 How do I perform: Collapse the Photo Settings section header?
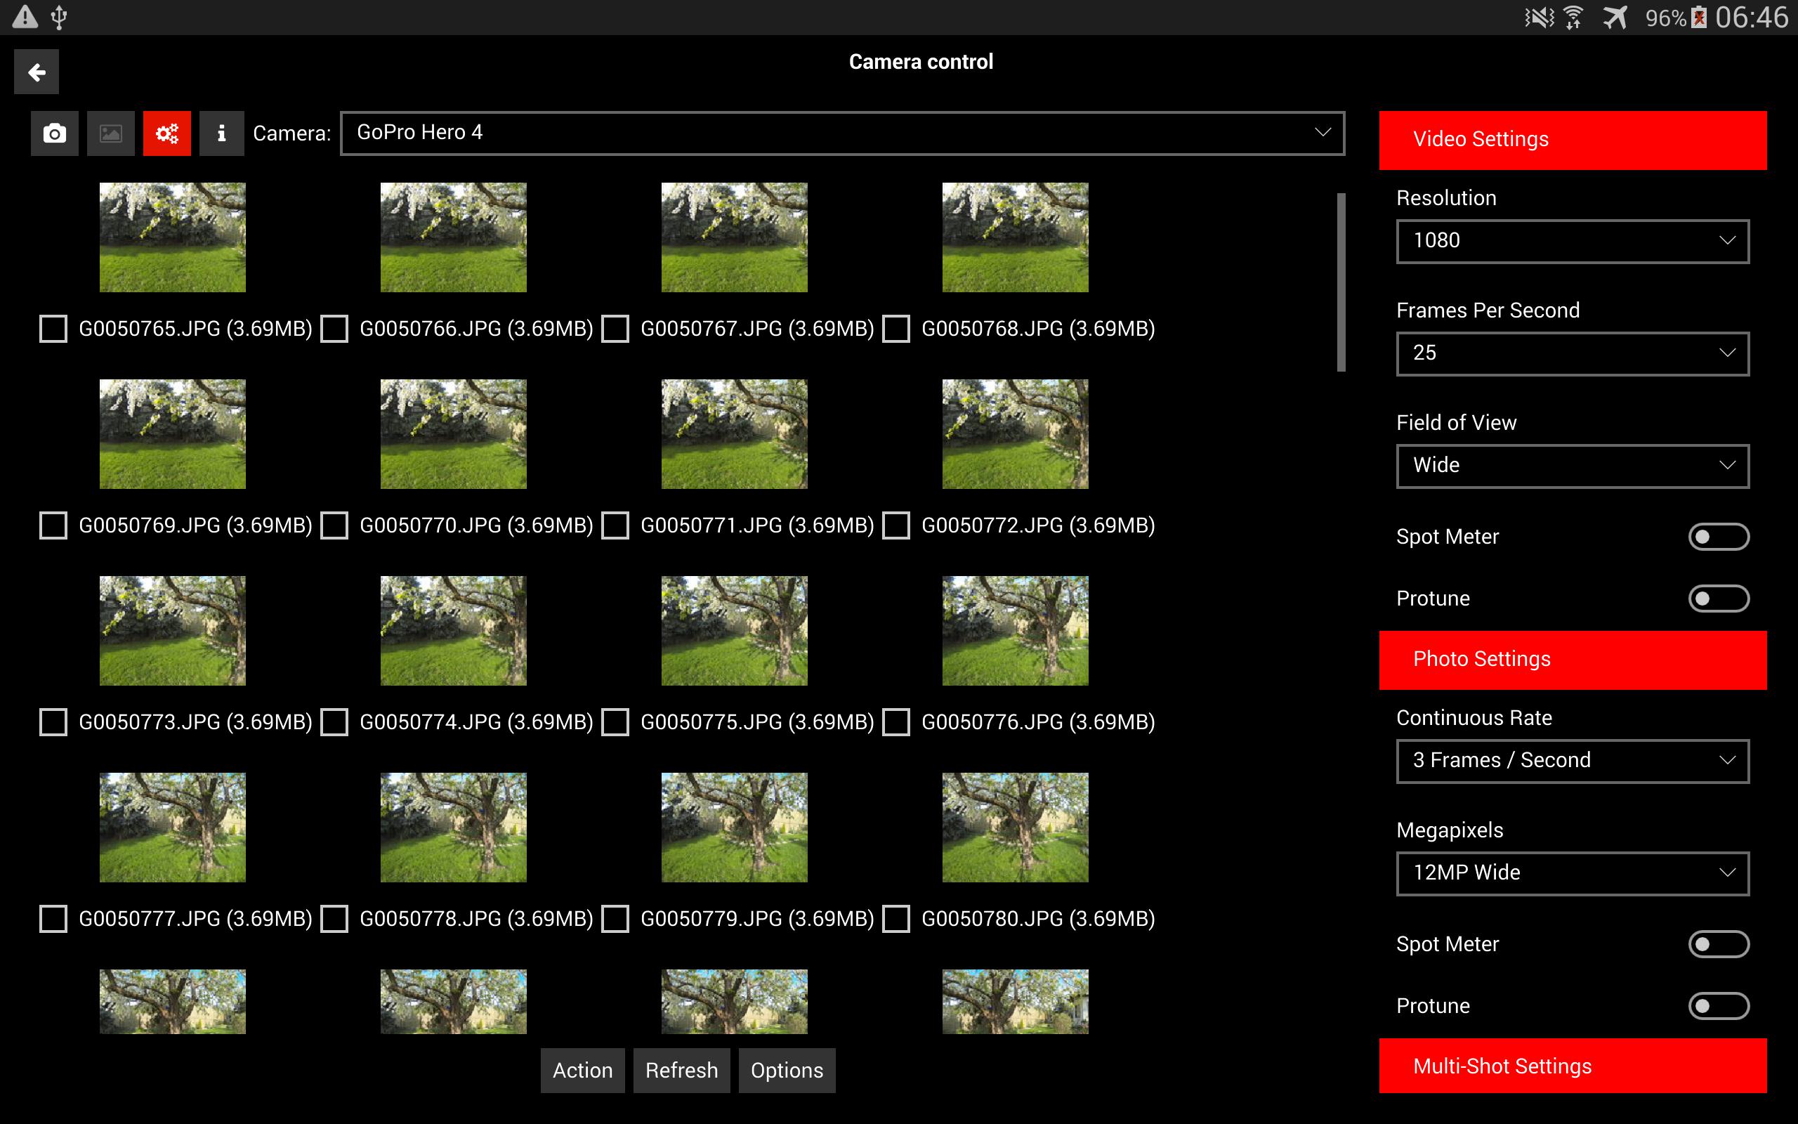[1573, 660]
